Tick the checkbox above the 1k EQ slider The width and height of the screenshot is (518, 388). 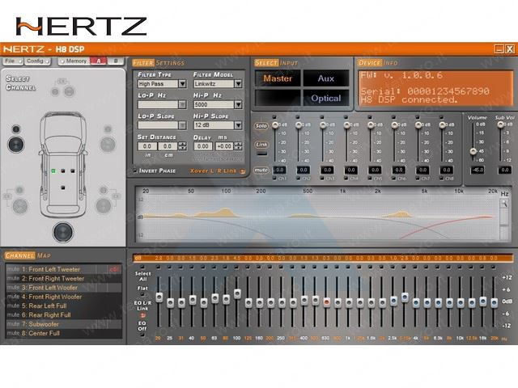(x=348, y=267)
